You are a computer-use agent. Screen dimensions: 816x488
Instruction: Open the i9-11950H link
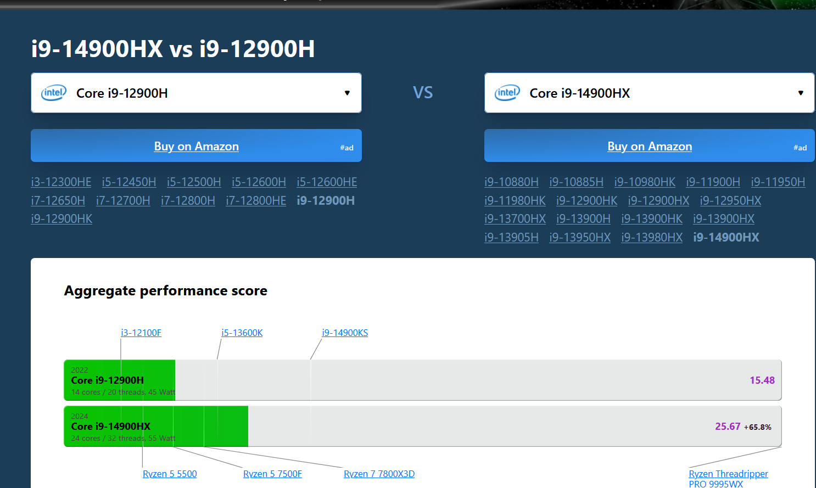pos(778,182)
